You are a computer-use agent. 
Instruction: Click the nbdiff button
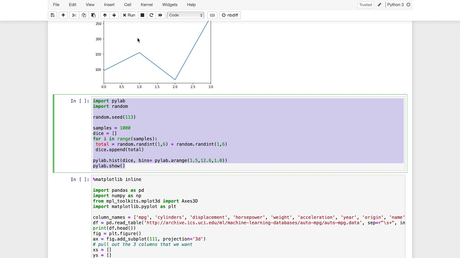(230, 15)
